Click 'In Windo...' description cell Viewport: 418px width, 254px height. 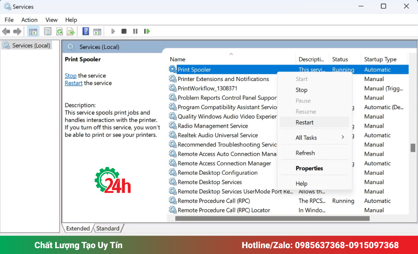coord(312,210)
